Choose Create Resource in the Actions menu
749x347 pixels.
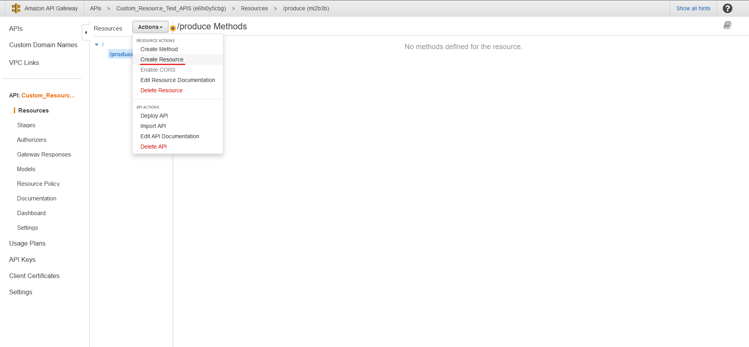[x=177, y=59]
